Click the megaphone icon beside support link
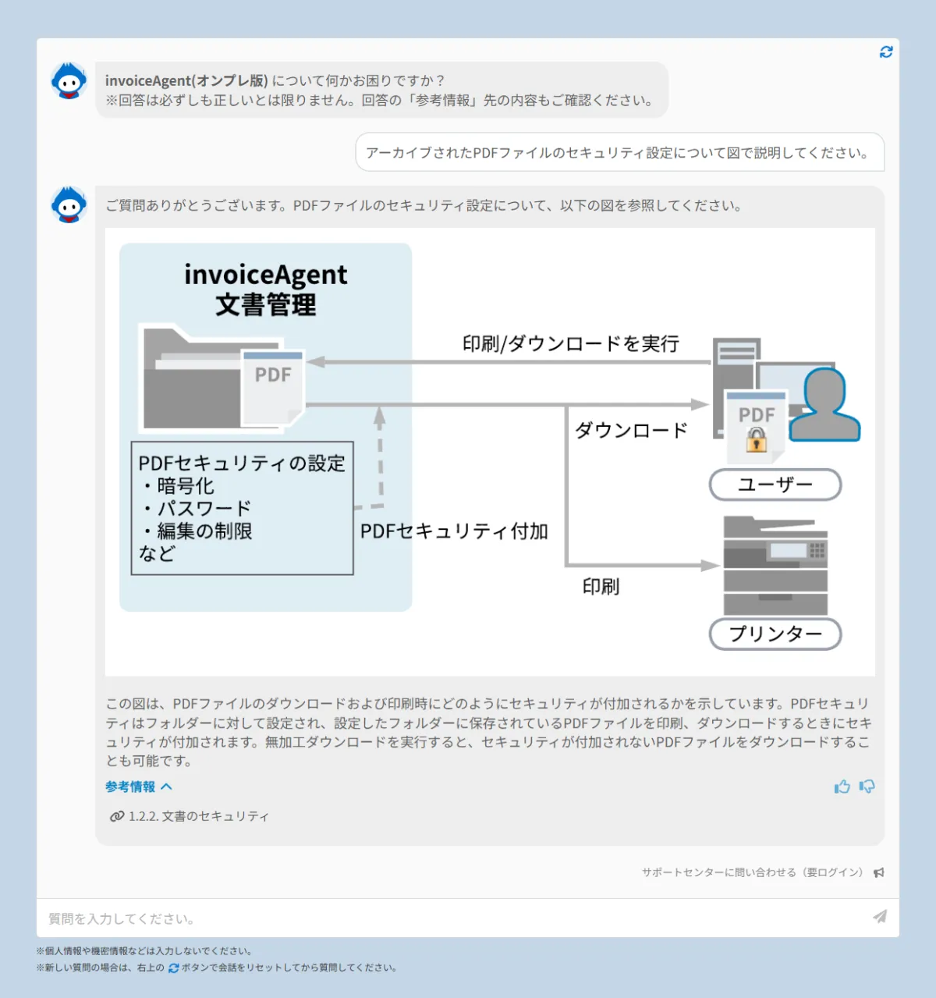 [x=879, y=872]
